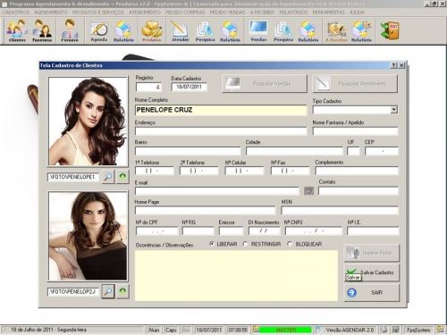The width and height of the screenshot is (447, 335).
Task: Open the Pesquisa icon next to Atender
Action: click(x=205, y=30)
